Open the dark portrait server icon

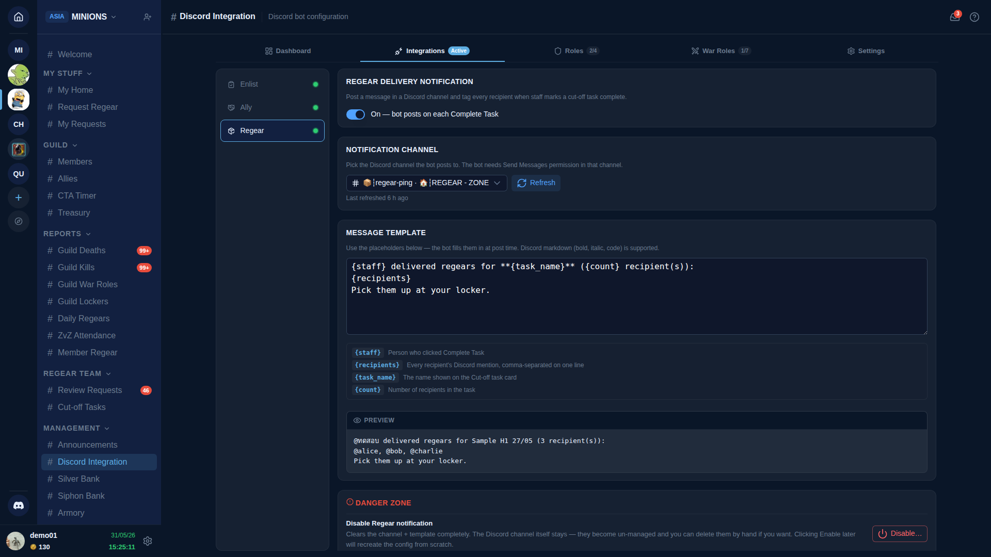[19, 149]
